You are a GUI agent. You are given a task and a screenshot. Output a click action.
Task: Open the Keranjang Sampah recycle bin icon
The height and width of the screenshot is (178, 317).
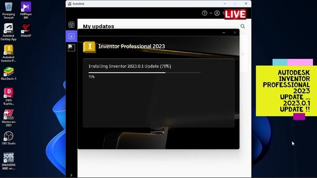pos(8,10)
